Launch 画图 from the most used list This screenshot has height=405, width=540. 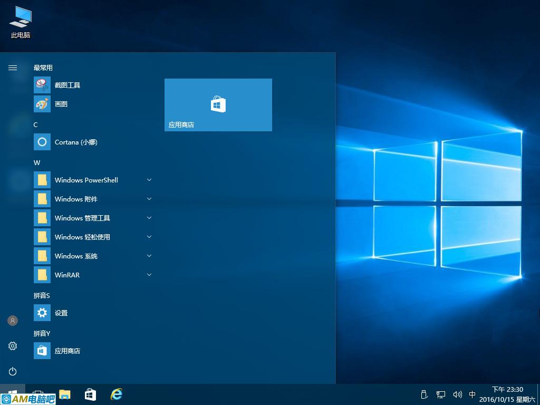point(94,104)
